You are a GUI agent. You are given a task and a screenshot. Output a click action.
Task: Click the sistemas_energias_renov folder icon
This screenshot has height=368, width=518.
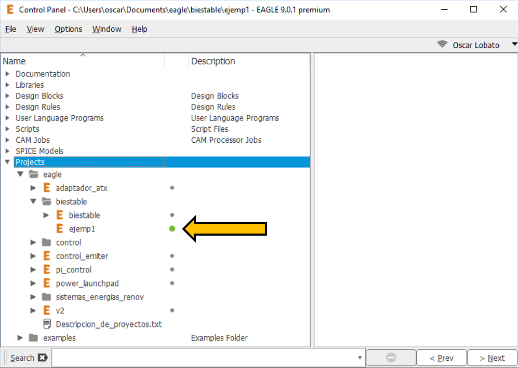click(x=47, y=297)
